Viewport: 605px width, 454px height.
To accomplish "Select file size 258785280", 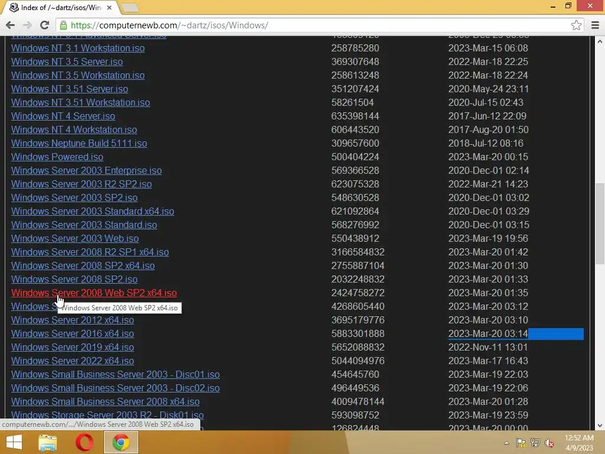I will pos(355,48).
